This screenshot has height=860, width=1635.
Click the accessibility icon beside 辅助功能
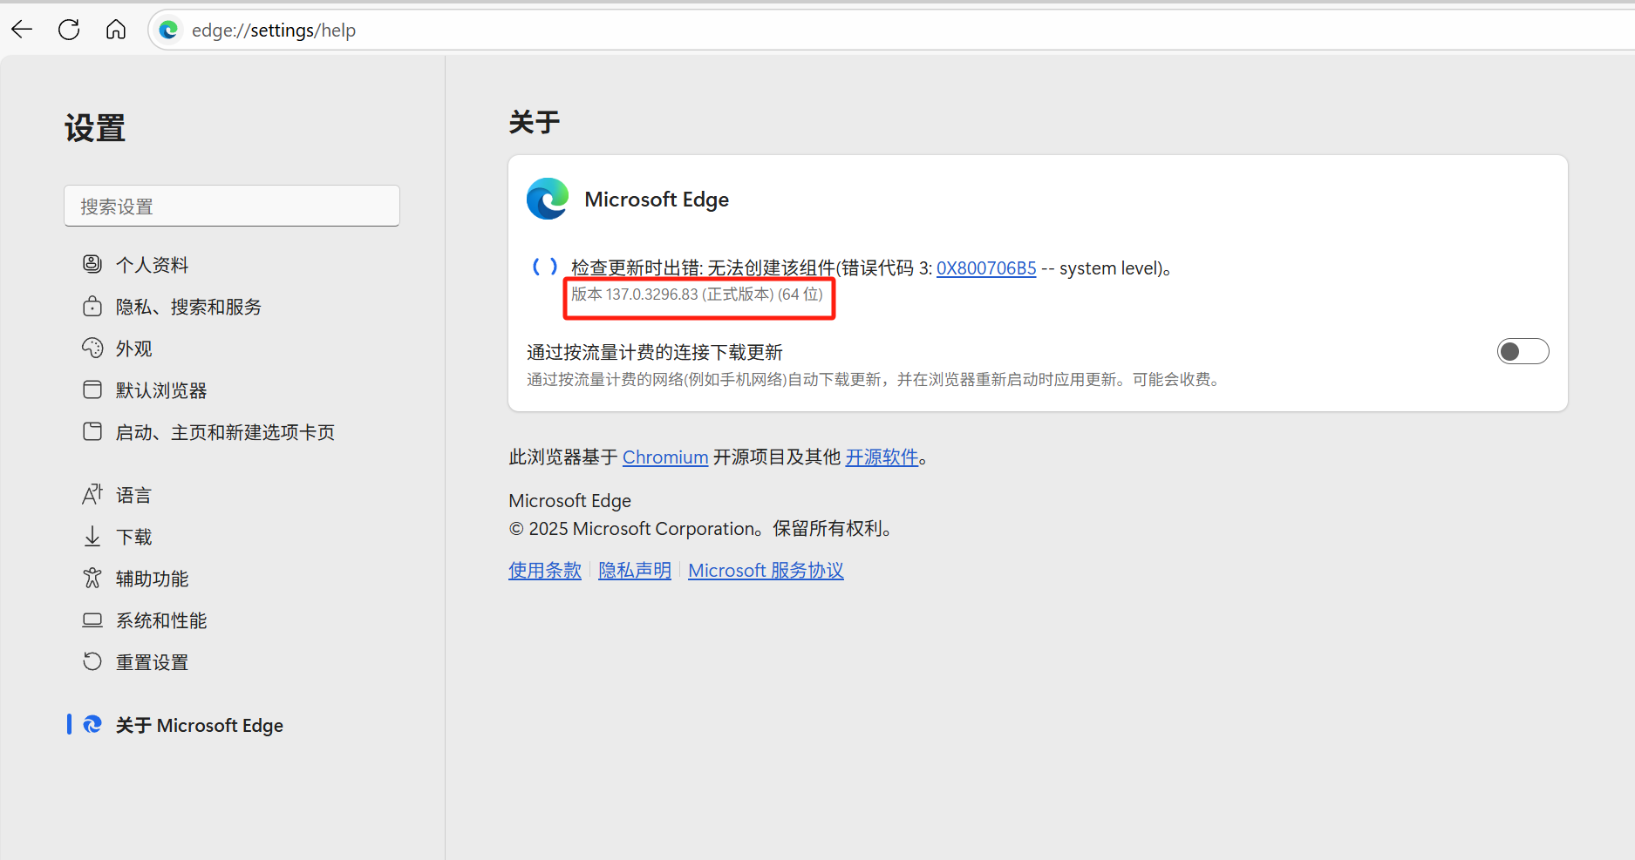coord(92,578)
